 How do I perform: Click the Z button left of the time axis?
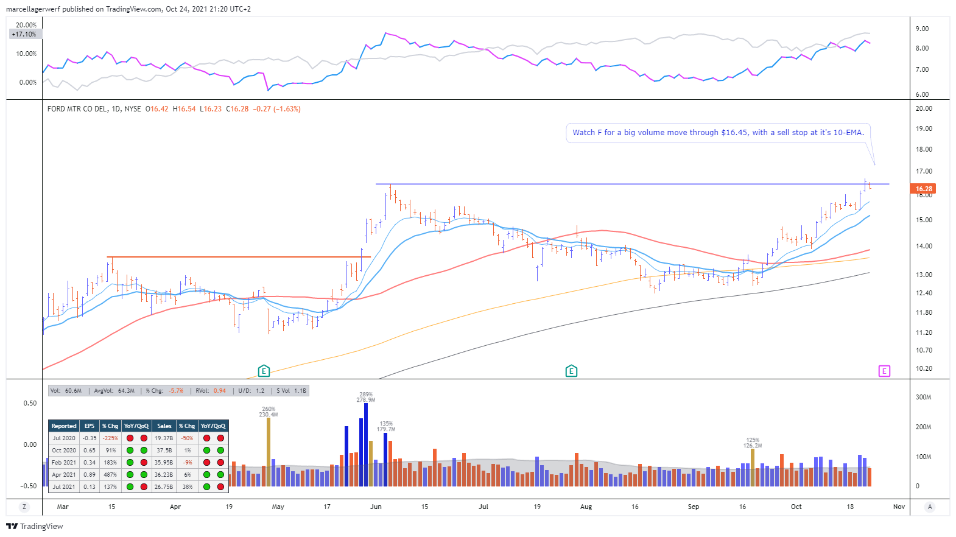pyautogui.click(x=24, y=507)
